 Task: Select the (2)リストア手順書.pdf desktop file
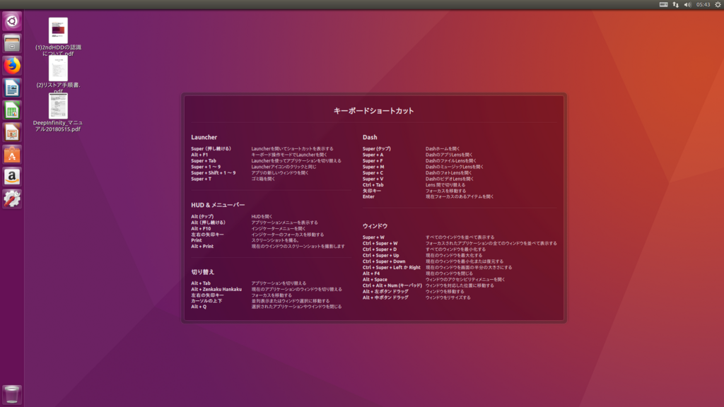coord(58,75)
